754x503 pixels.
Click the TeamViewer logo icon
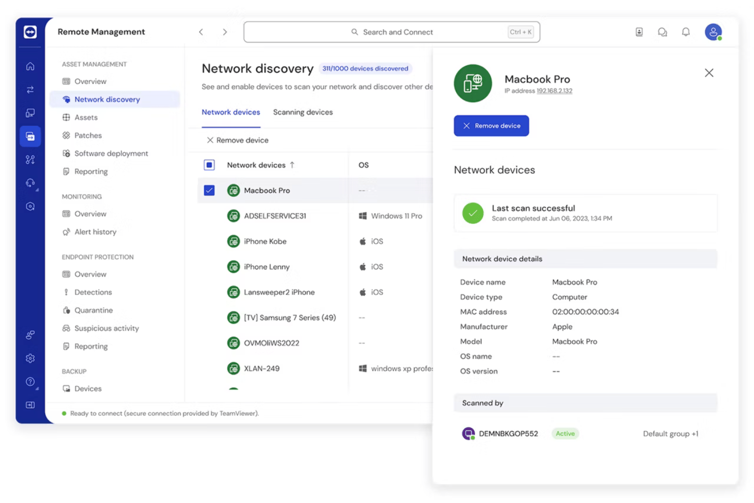[x=30, y=32]
